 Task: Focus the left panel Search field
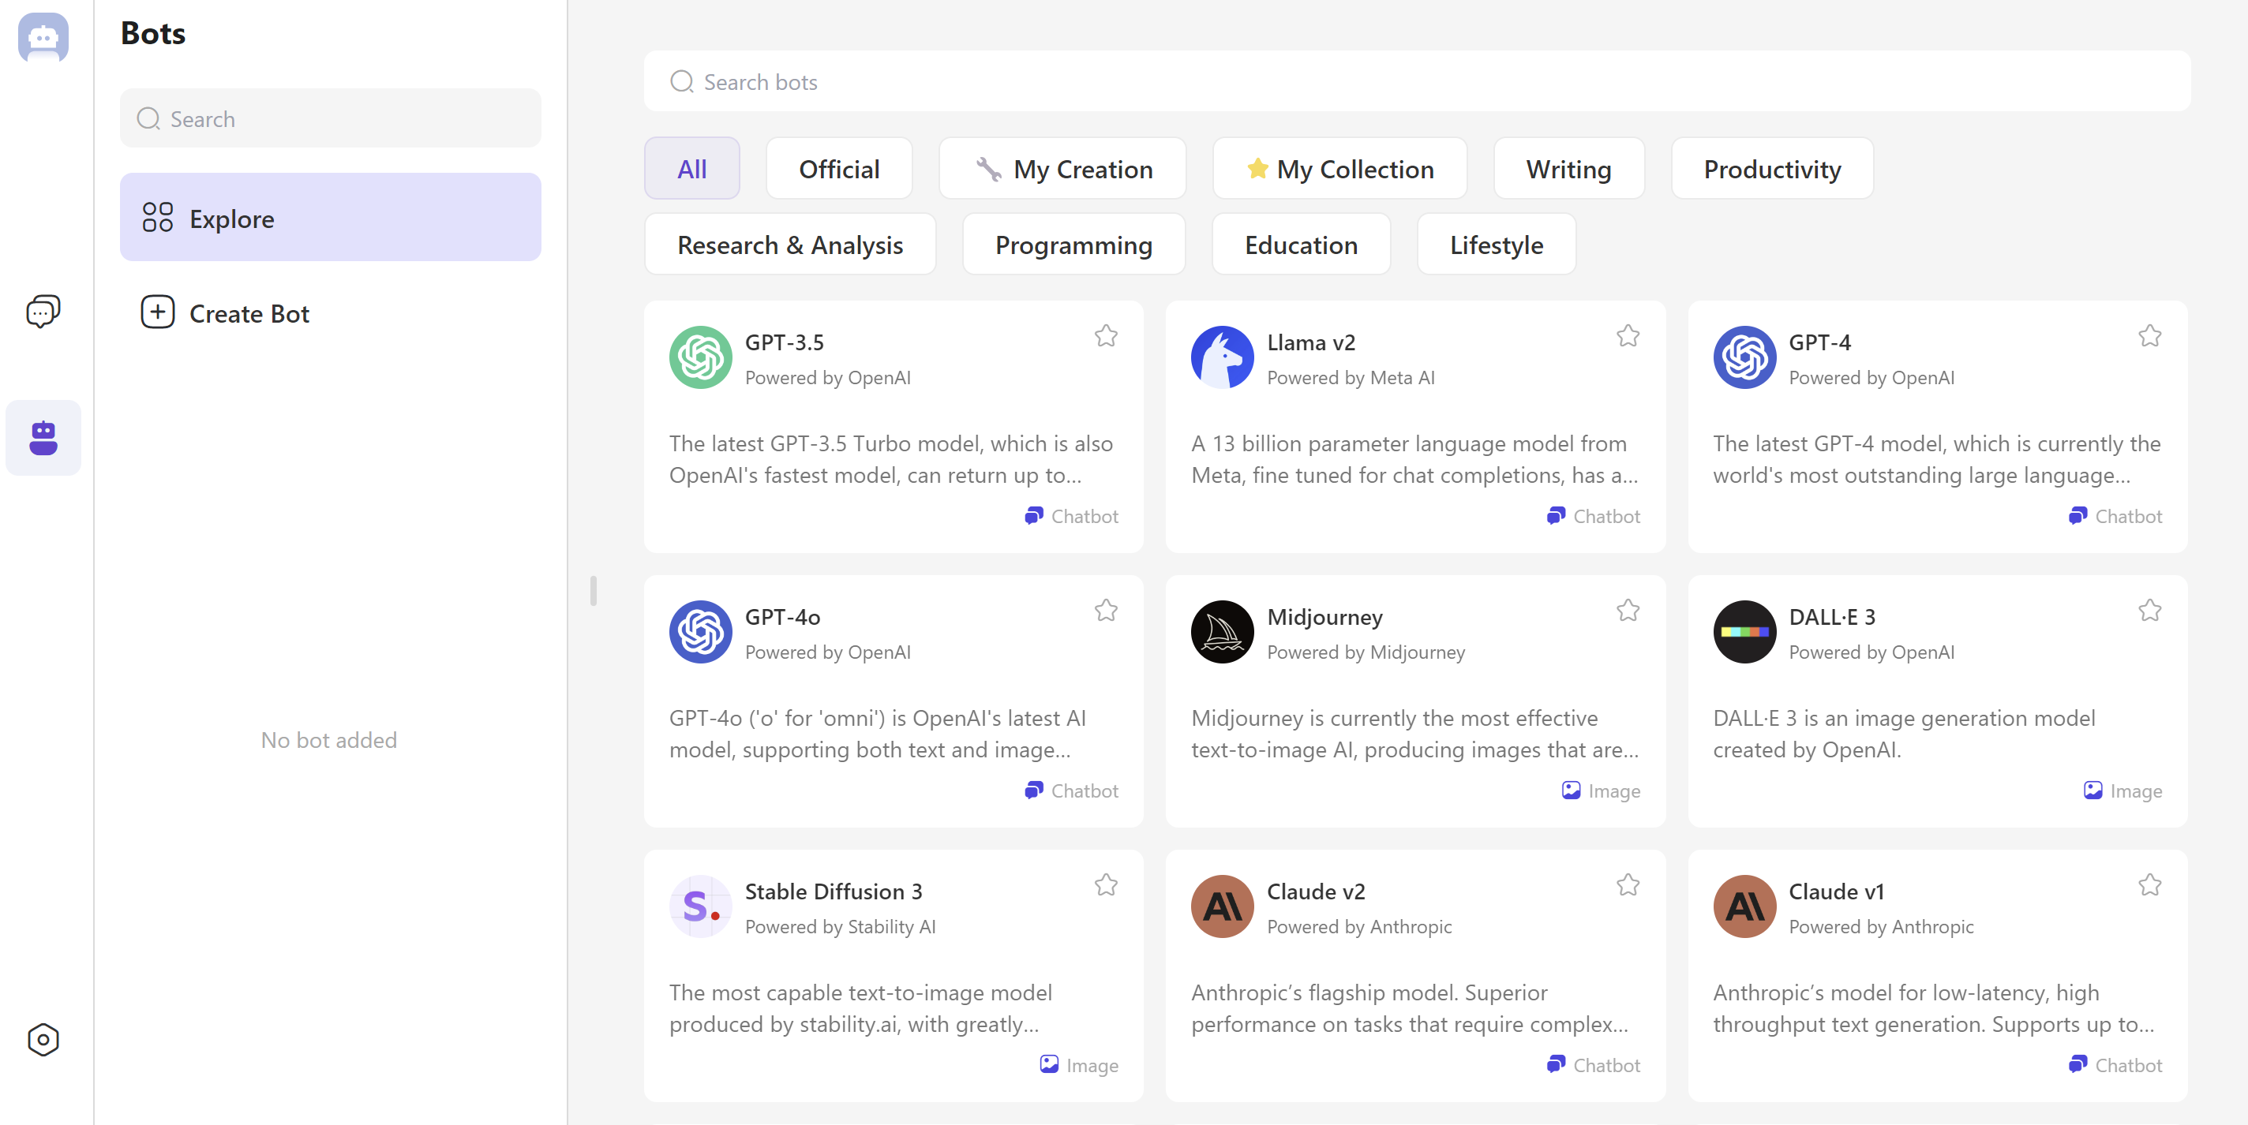[330, 118]
